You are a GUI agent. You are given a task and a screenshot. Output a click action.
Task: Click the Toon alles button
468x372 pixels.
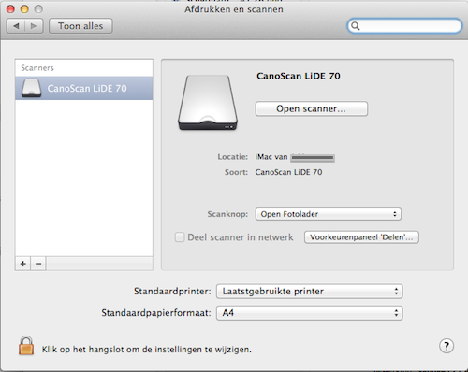[x=80, y=26]
